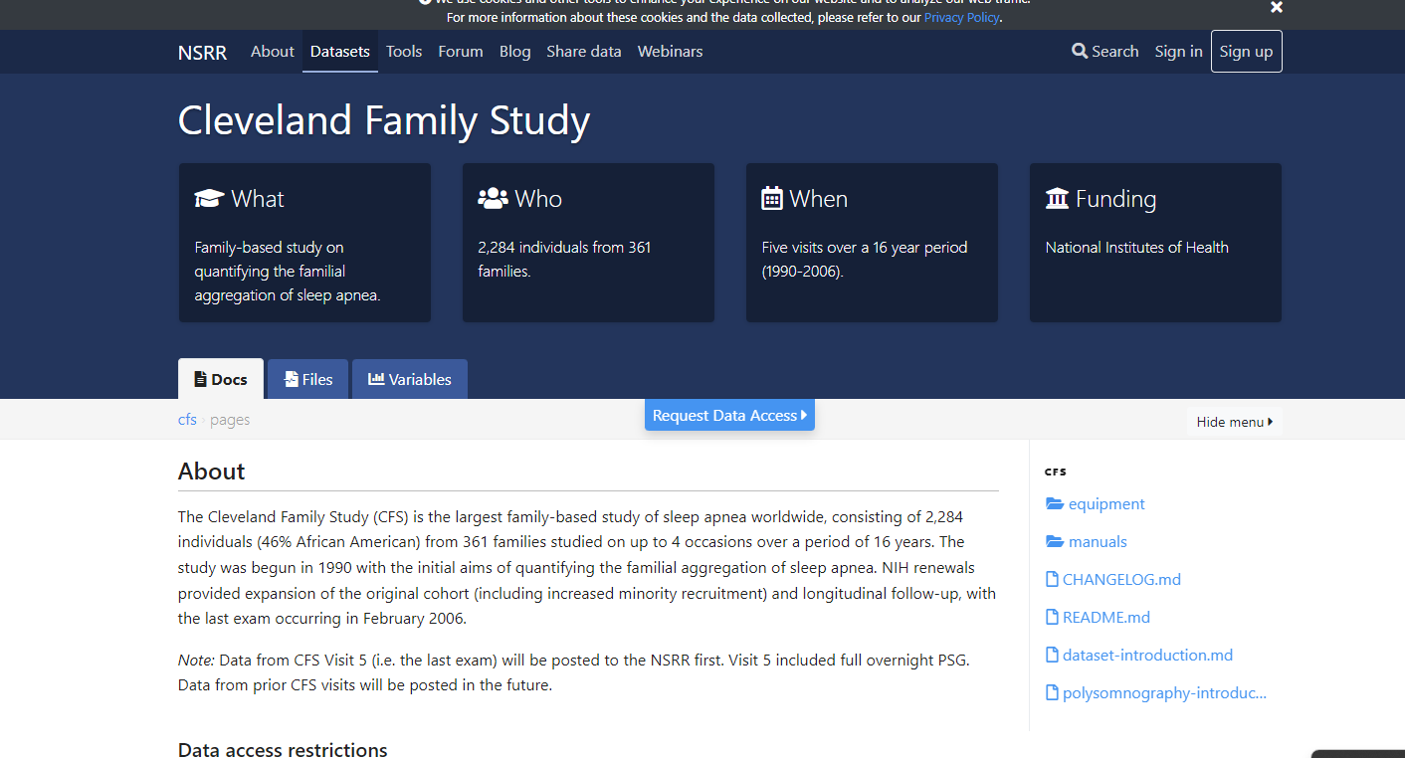
Task: Switch to the Files tab
Action: pos(308,379)
